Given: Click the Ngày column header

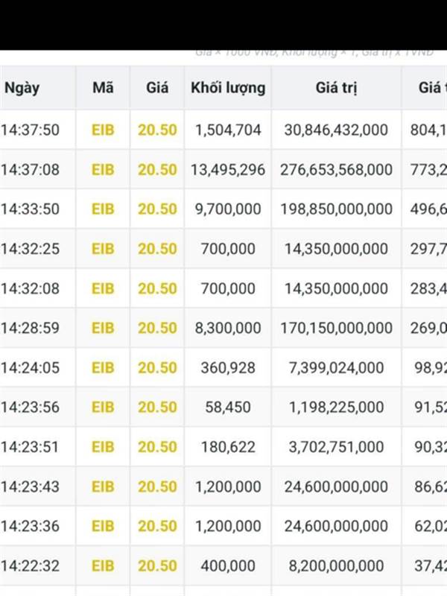Looking at the screenshot, I should pos(22,88).
